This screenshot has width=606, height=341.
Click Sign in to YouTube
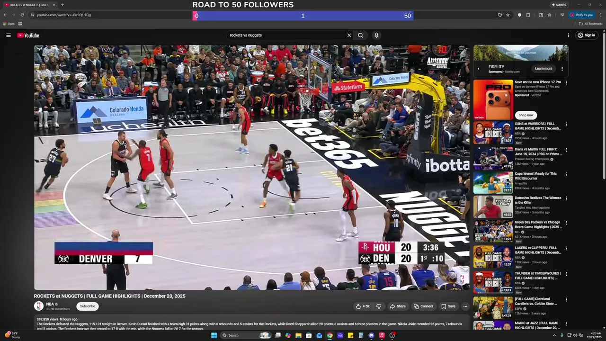[x=586, y=35]
